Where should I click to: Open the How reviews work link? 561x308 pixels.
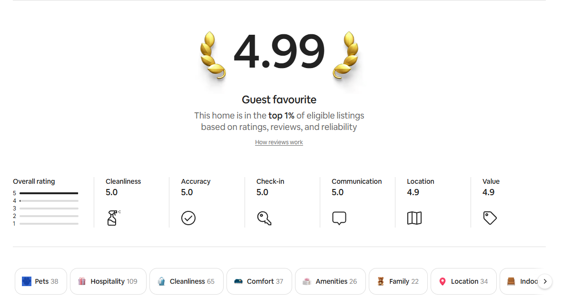pyautogui.click(x=279, y=142)
